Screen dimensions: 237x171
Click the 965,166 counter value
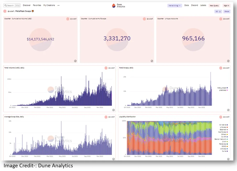click(194, 39)
